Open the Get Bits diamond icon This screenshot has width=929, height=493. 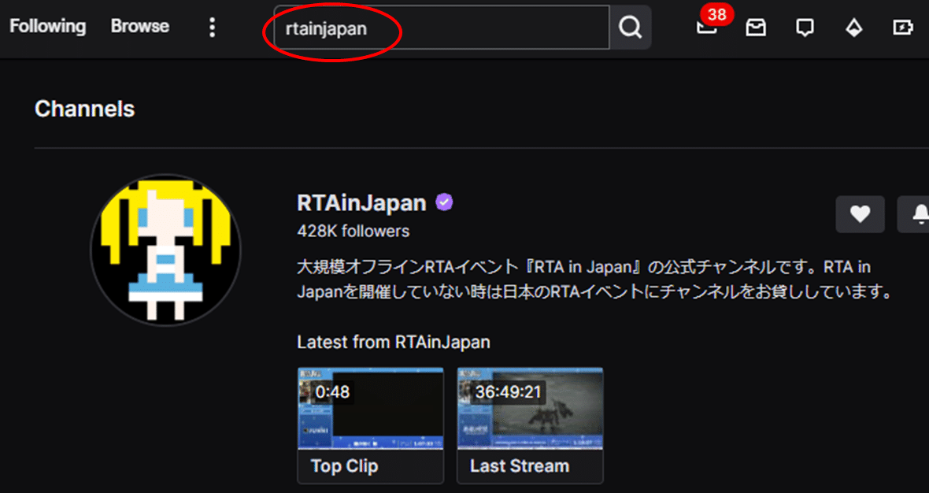click(x=853, y=28)
